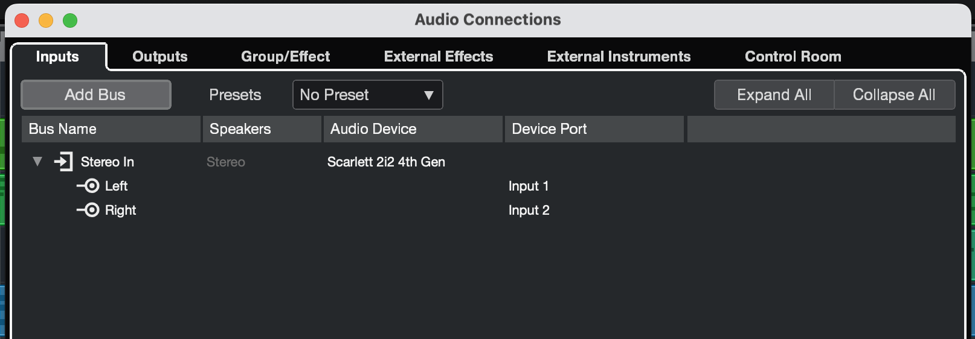Click the Stereo In input bus icon
The height and width of the screenshot is (339, 975).
[63, 162]
